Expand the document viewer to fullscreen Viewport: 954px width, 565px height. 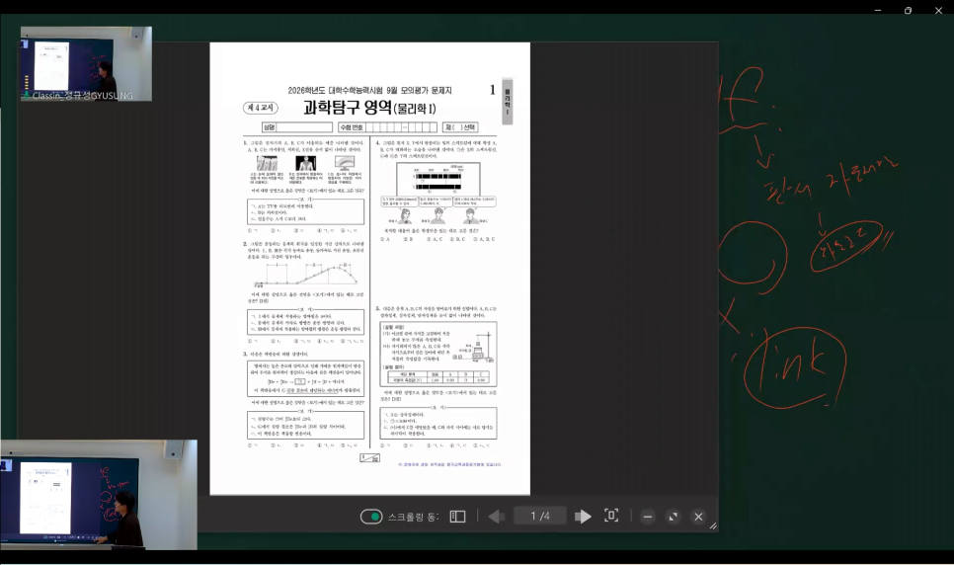(673, 517)
